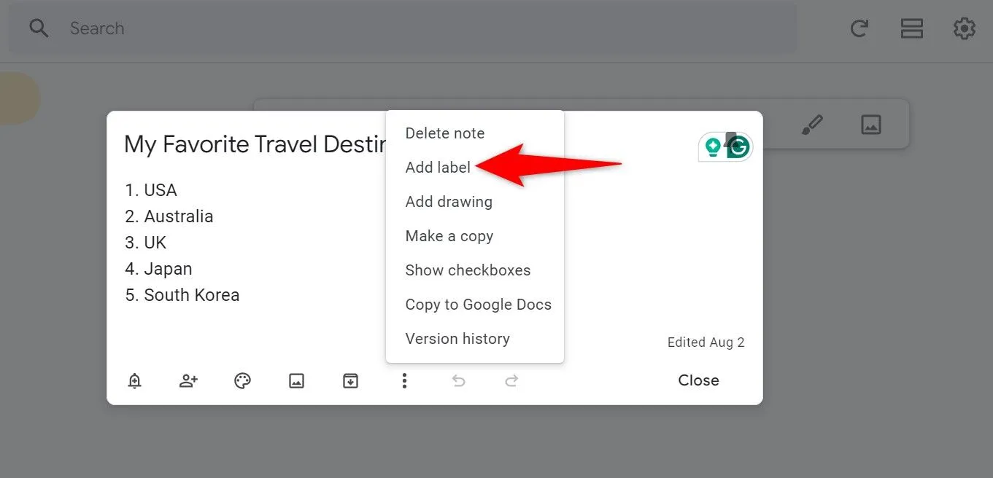This screenshot has width=993, height=478.
Task: Click the line 1. USA
Action: tap(151, 190)
